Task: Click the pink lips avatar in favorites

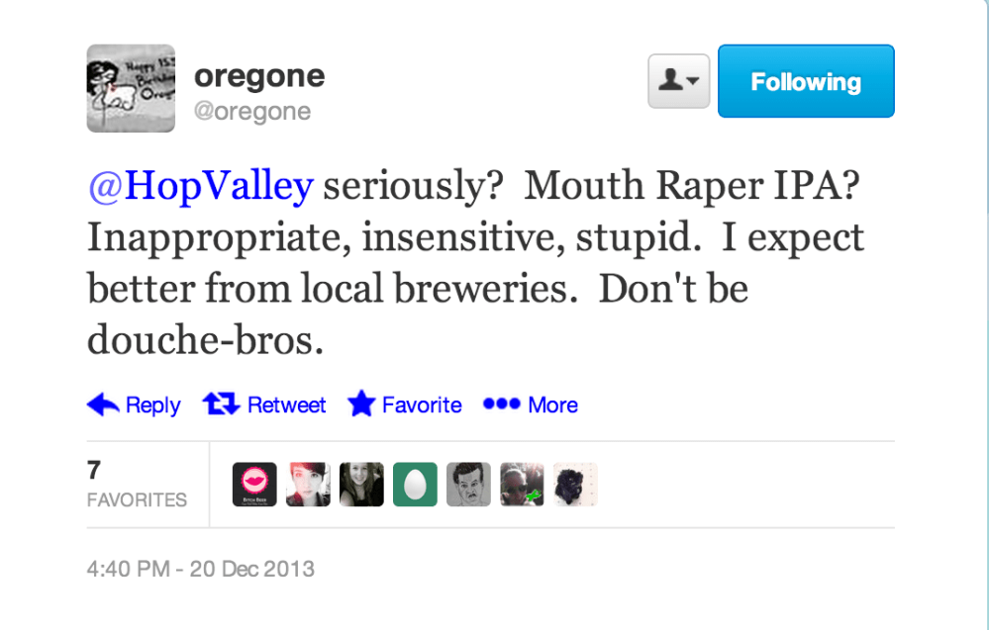Action: pos(254,484)
